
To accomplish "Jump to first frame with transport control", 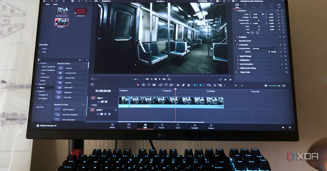I will click(x=147, y=79).
